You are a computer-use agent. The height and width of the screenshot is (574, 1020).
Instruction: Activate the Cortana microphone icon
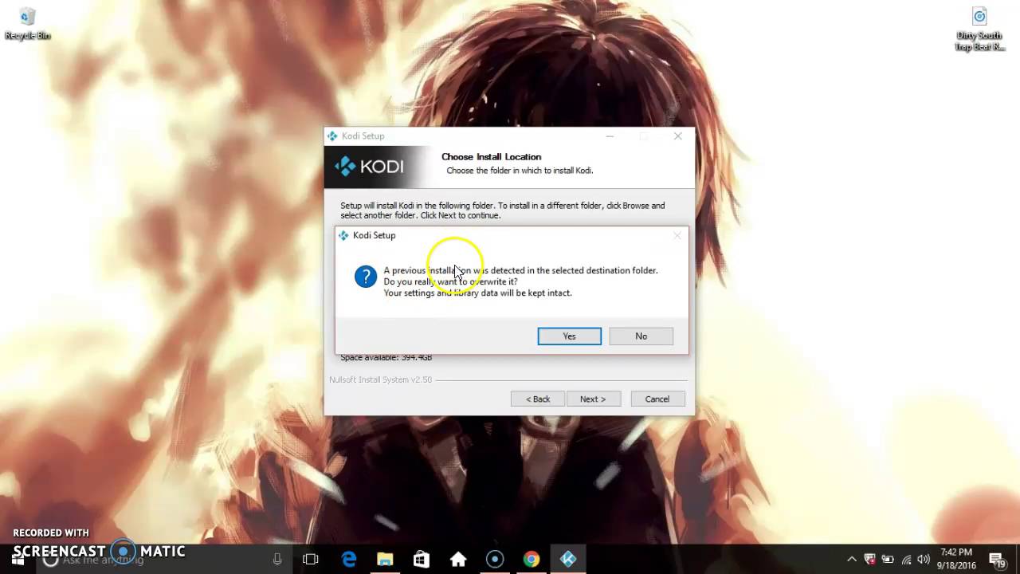[277, 560]
